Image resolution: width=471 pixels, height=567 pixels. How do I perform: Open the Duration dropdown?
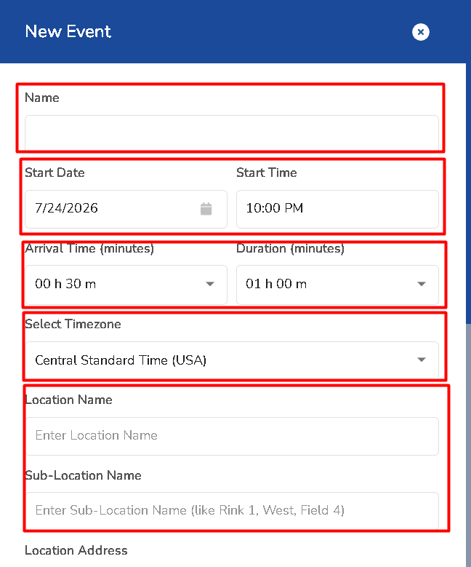coord(337,284)
